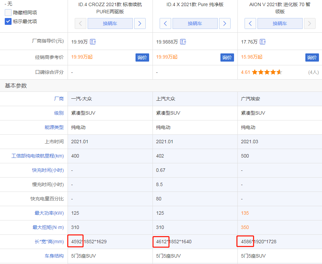
Task: Open the 厂商 parameter link
Action: click(x=59, y=99)
